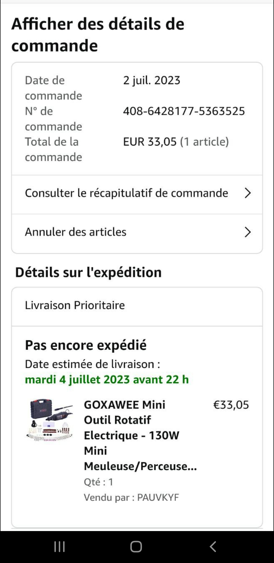
Task: Tap the Livraison Prioritaire shipping row
Action: [75, 305]
